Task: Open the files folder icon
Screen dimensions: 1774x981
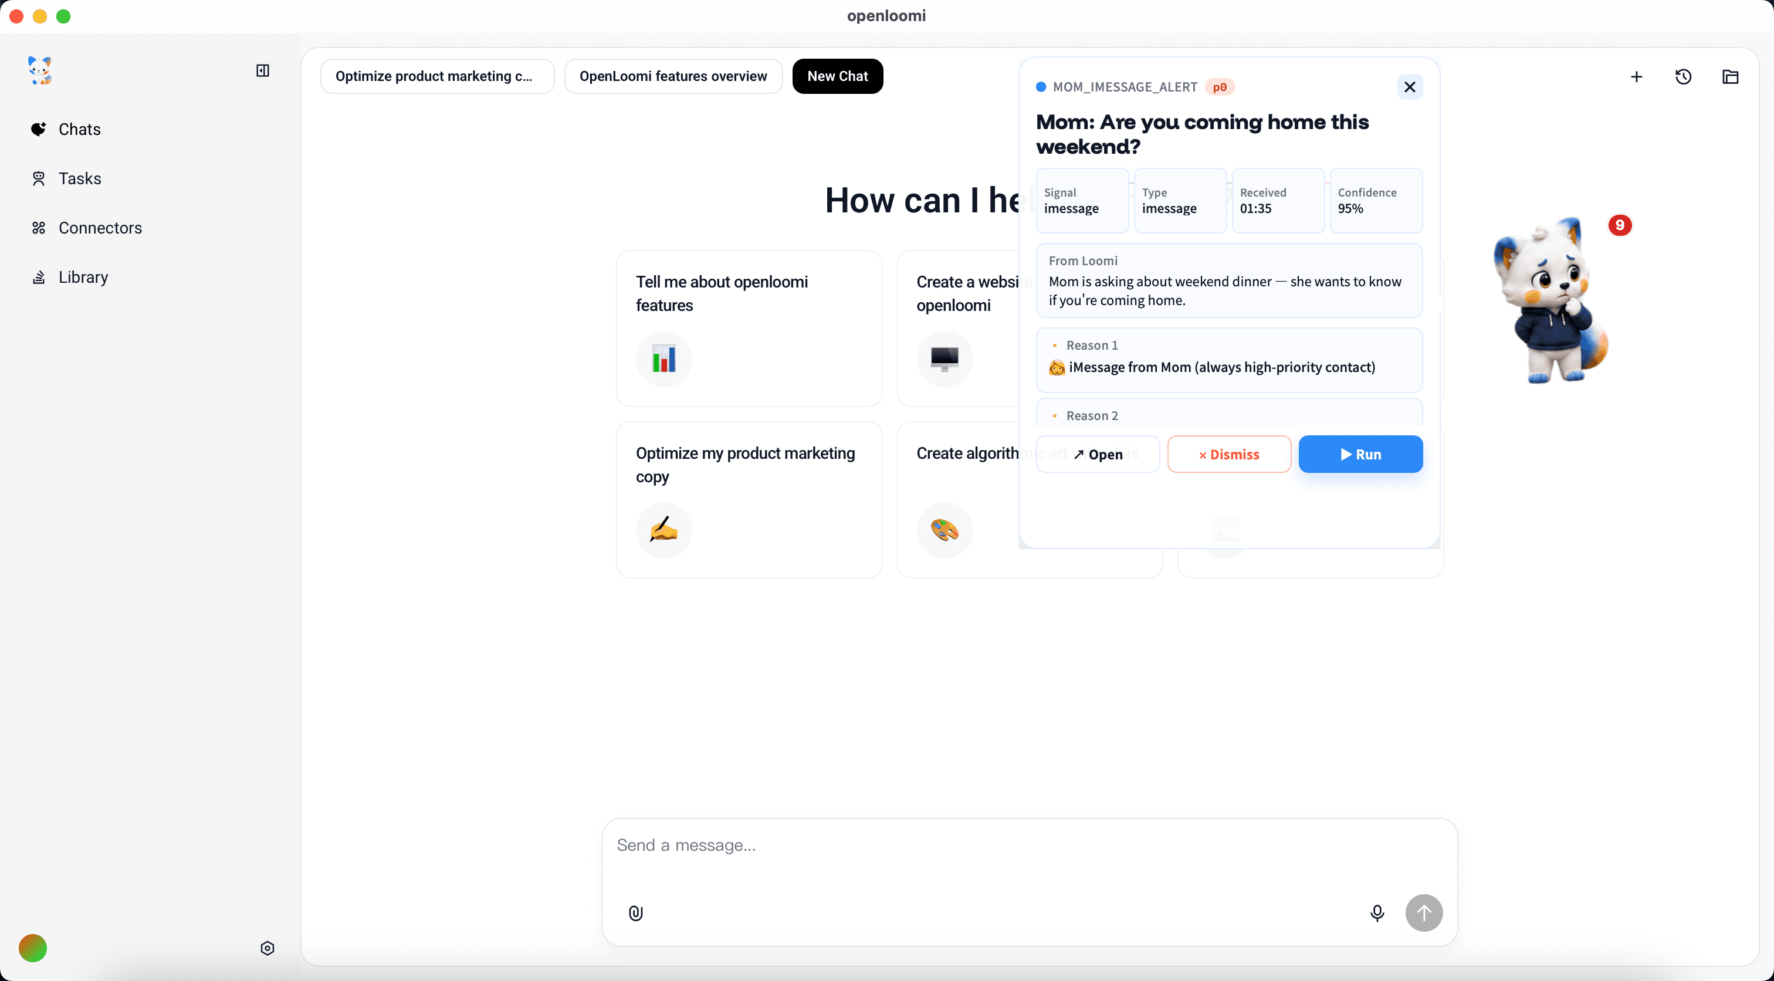Action: (1730, 76)
